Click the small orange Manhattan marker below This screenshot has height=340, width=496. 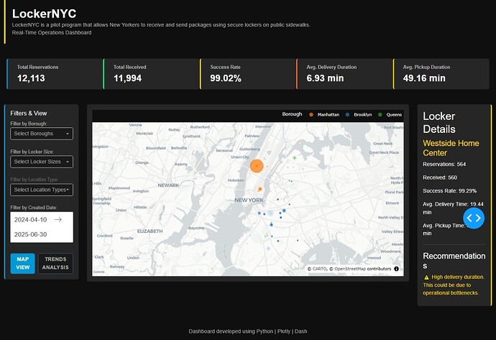click(x=260, y=189)
